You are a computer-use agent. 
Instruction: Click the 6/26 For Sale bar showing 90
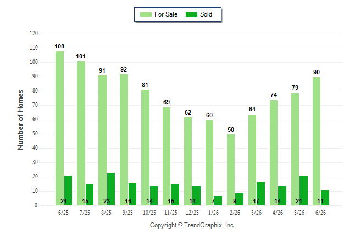[x=317, y=141]
